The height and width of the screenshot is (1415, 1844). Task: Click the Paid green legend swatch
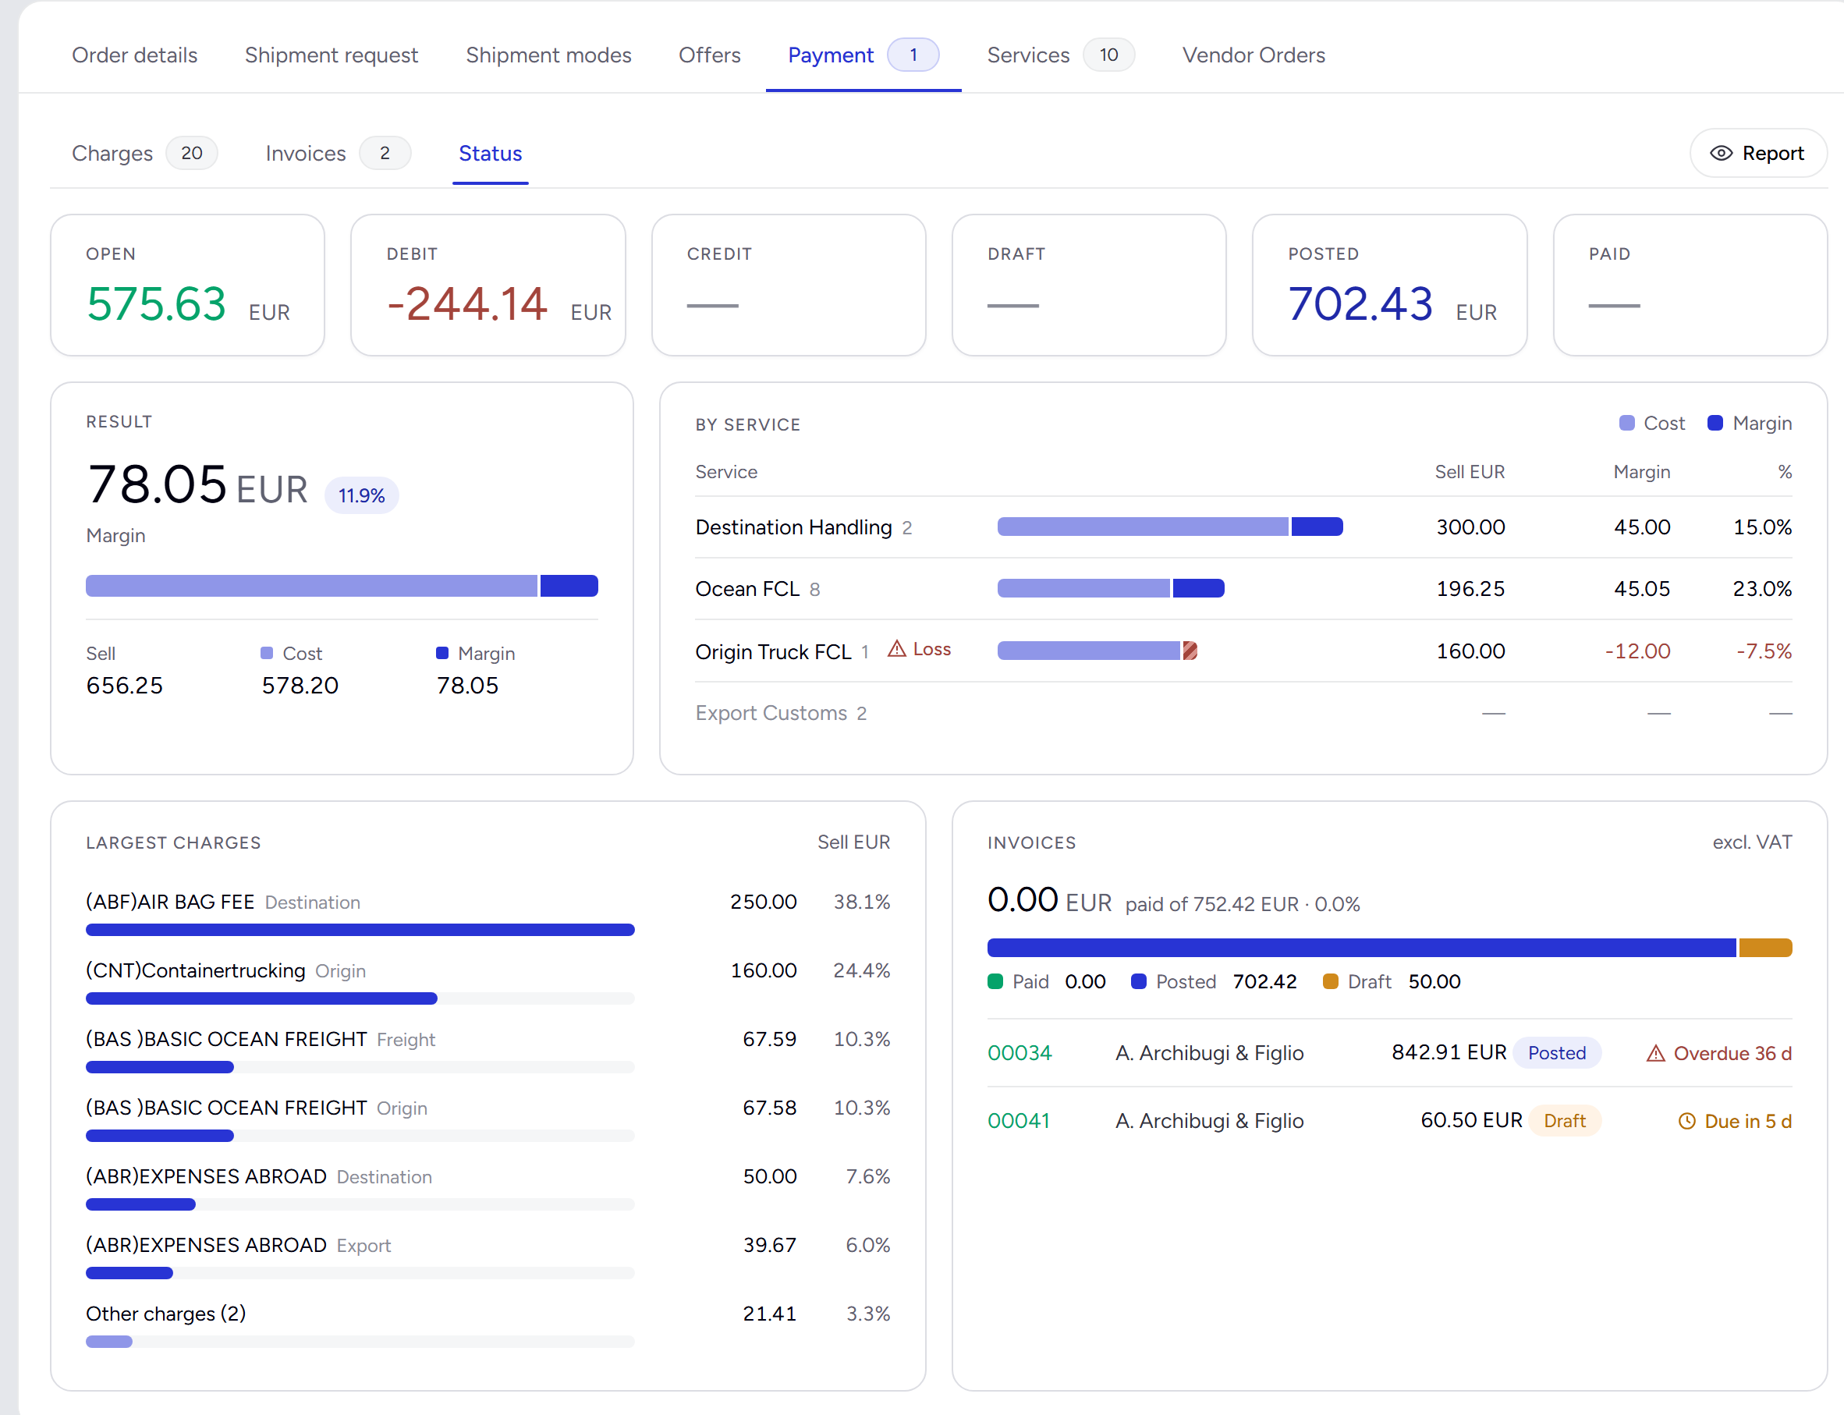point(995,981)
